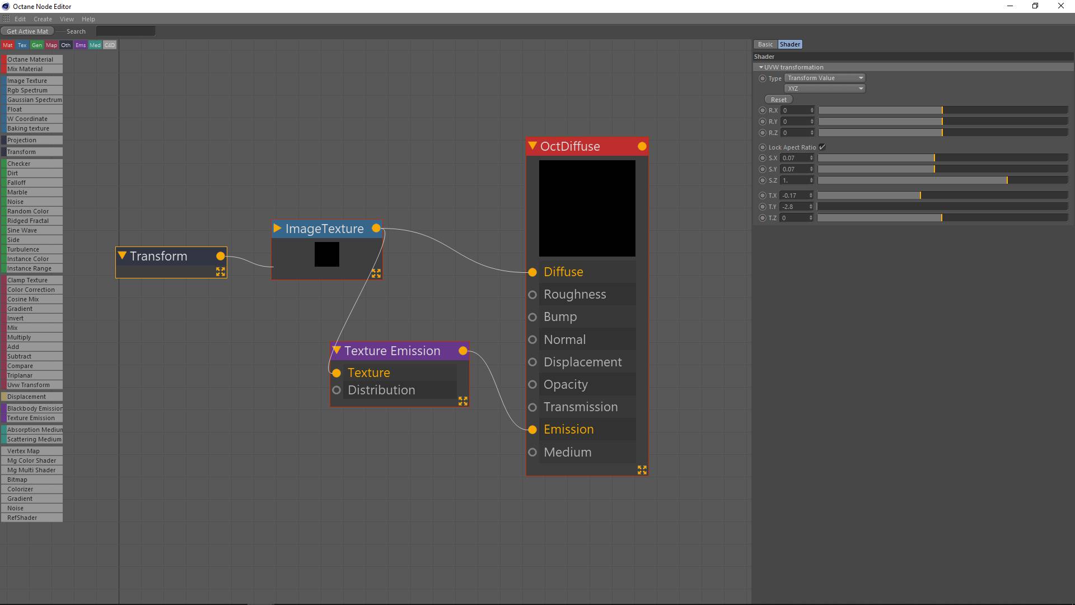Screen dimensions: 1075x605
Task: Click the Displacement input port on OctDiffuse
Action: pyautogui.click(x=532, y=362)
